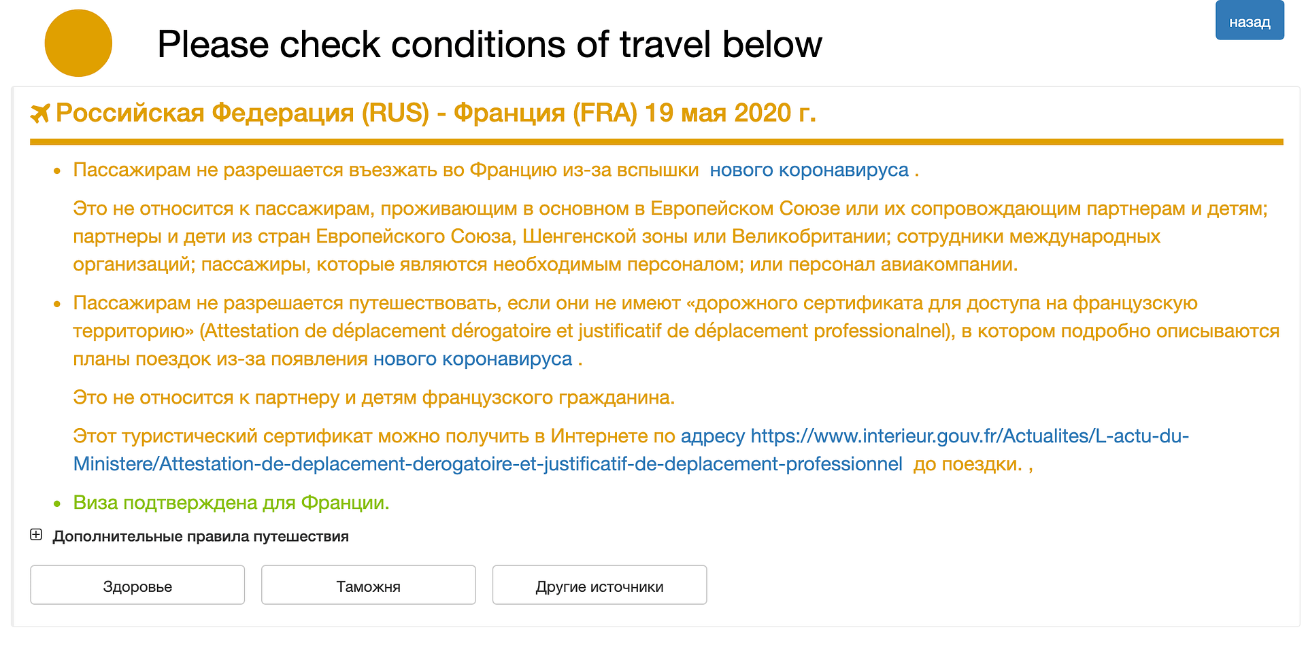Expand the Дополнительные правила путешествия plus icon

(36, 535)
